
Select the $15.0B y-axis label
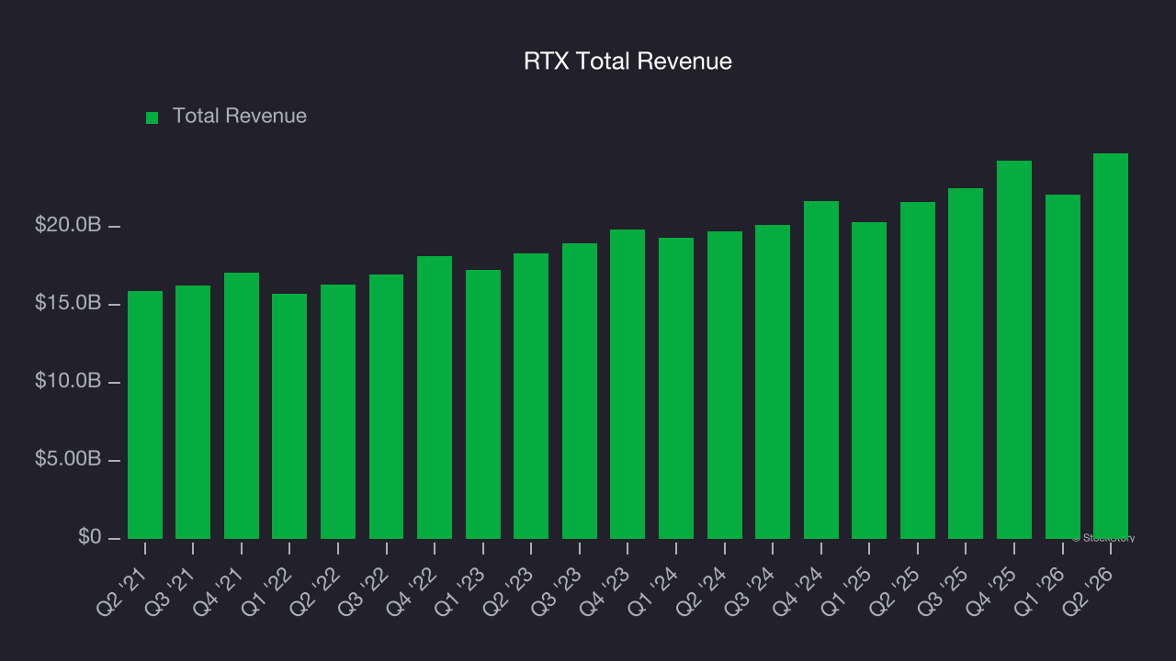tap(67, 303)
